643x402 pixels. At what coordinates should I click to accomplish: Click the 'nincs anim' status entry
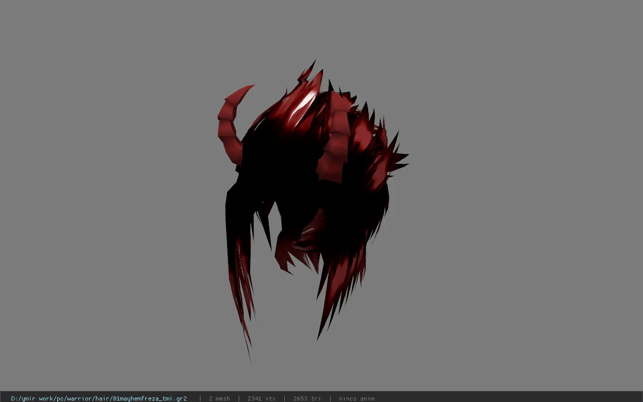[357, 398]
